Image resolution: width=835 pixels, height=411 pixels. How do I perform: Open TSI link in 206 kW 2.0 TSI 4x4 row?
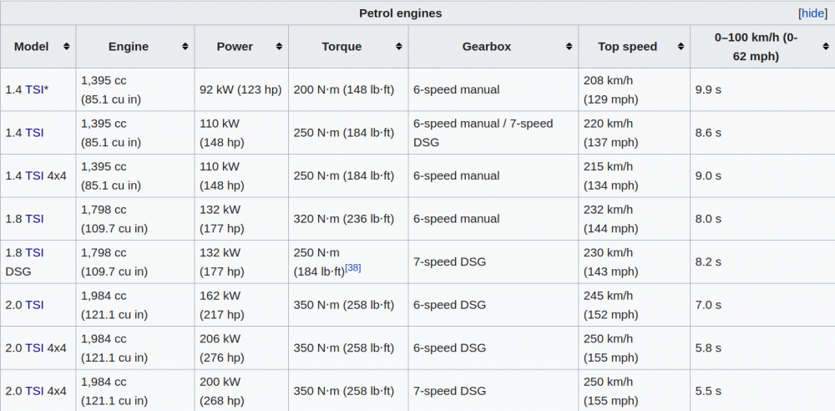click(34, 348)
